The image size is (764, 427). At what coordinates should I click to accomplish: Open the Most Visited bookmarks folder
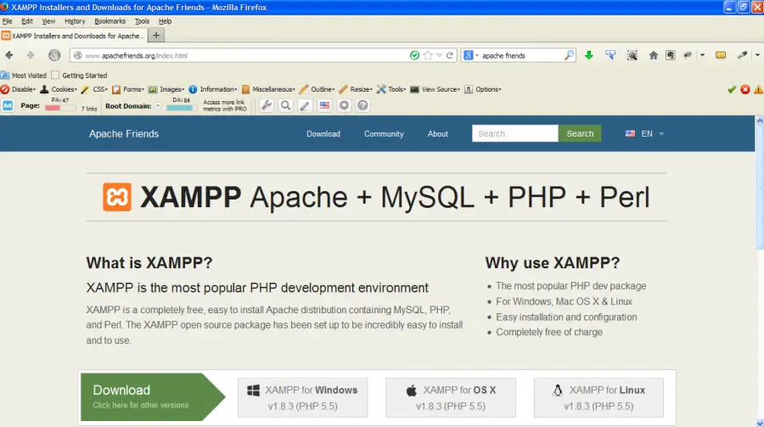(24, 75)
